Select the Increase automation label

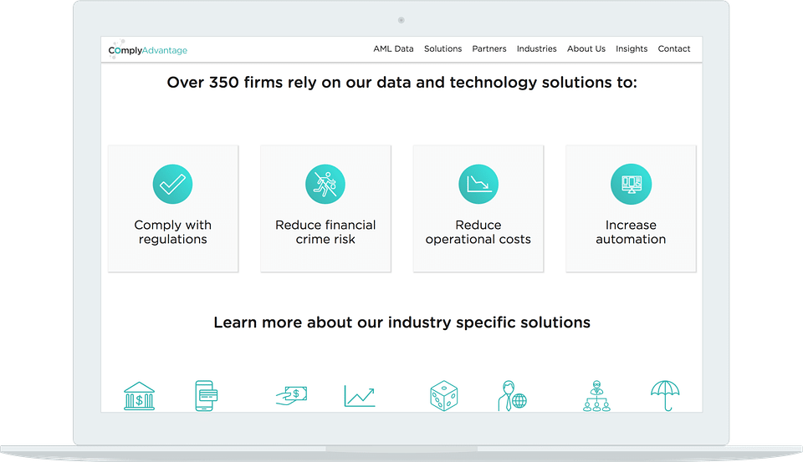631,231
